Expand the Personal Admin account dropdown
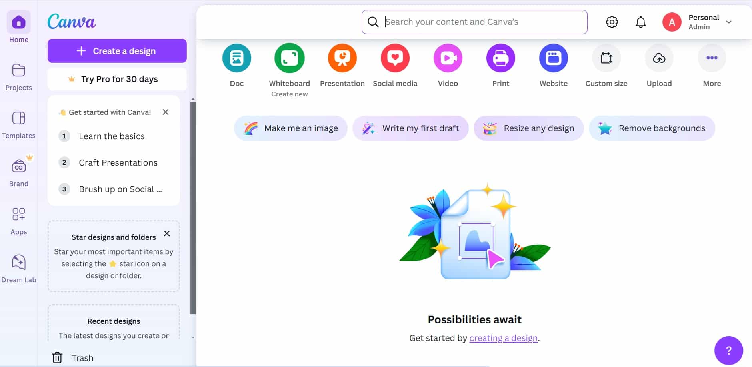This screenshot has width=752, height=367. [x=728, y=22]
